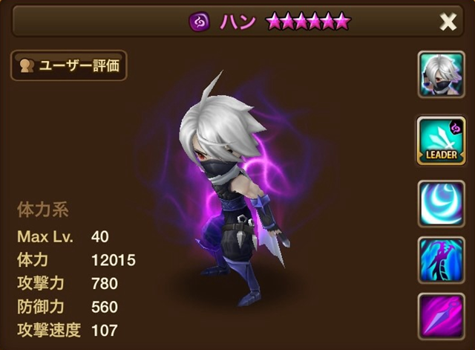The width and height of the screenshot is (475, 350).
Task: Select the ninja portrait thumbnail icon
Action: [x=441, y=74]
